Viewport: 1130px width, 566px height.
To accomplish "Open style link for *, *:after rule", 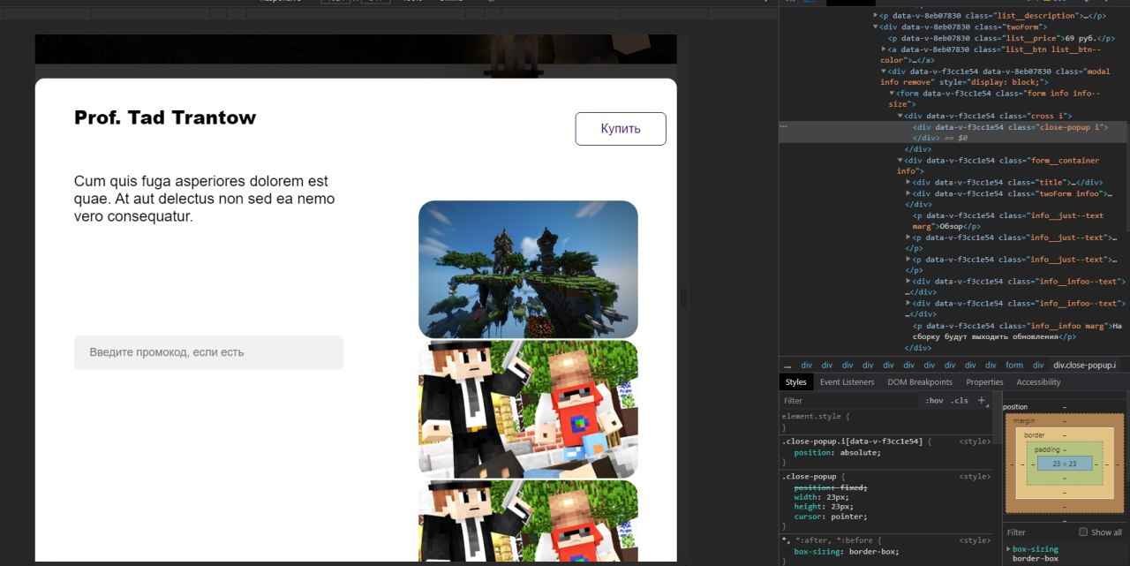I will (975, 540).
